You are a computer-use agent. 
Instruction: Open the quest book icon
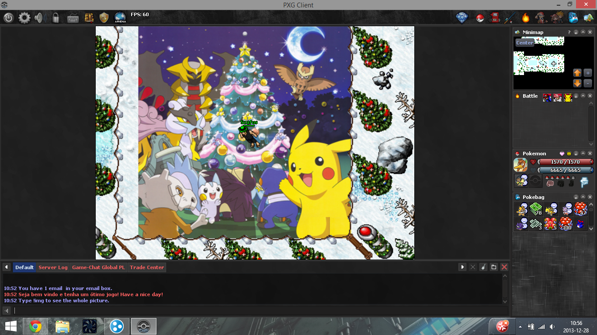(x=89, y=18)
